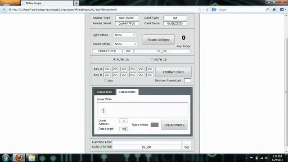Click the search magnifier icon
Viewport: 288px width, 162px height.
tap(267, 9)
